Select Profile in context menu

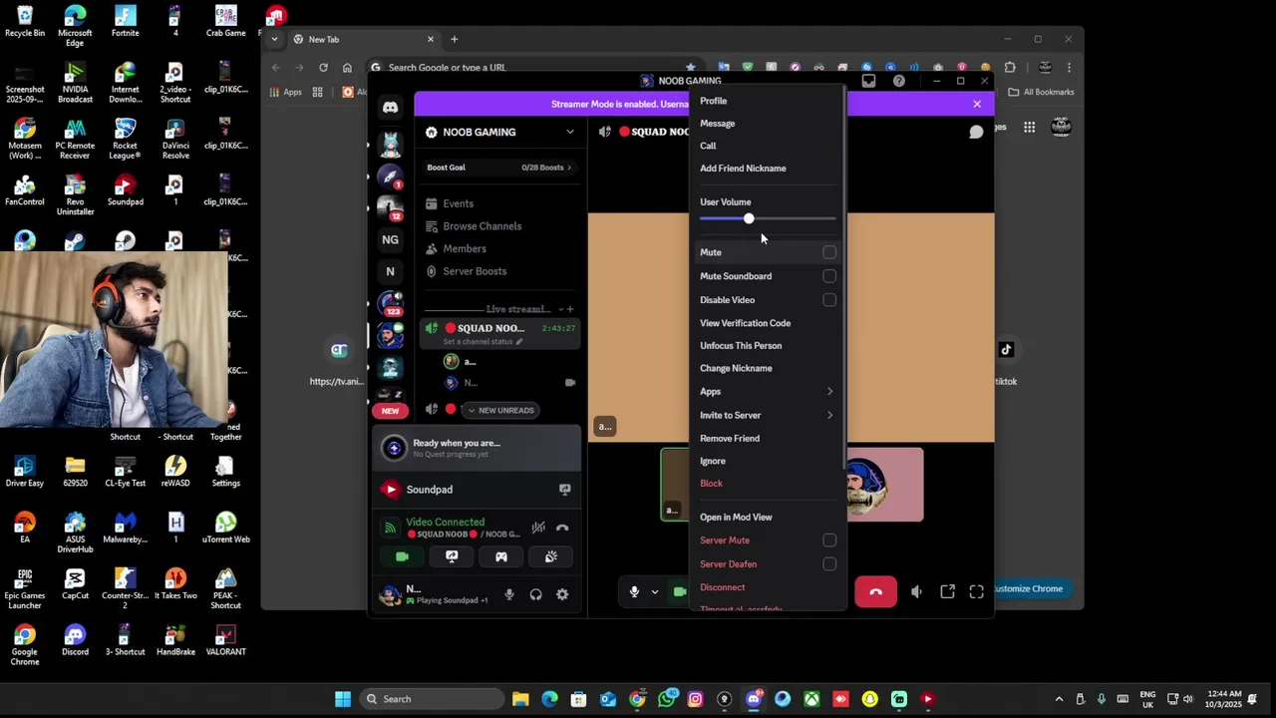tap(768, 101)
